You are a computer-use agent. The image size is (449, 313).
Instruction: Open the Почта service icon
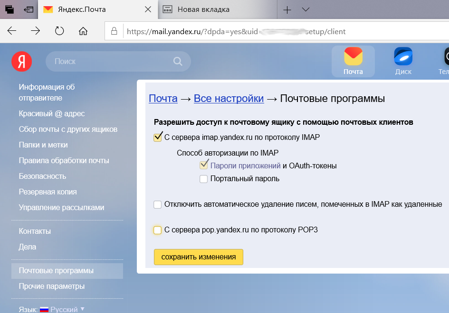tap(353, 62)
